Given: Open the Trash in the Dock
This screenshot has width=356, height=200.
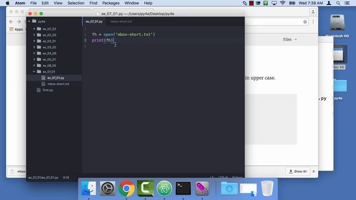Looking at the screenshot, I should 267,188.
